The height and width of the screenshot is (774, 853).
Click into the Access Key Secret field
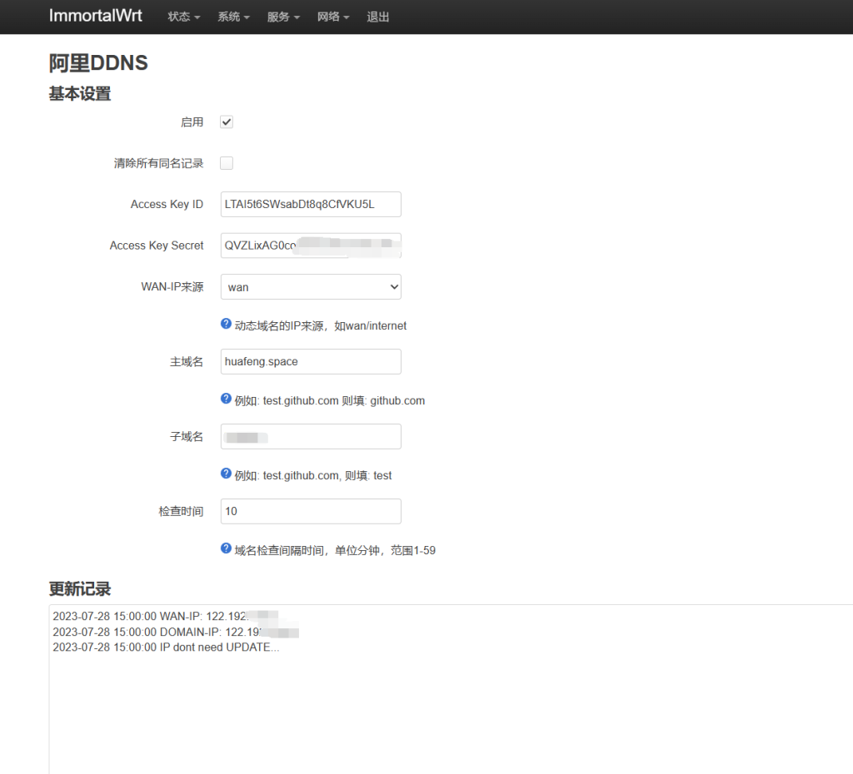pos(311,246)
